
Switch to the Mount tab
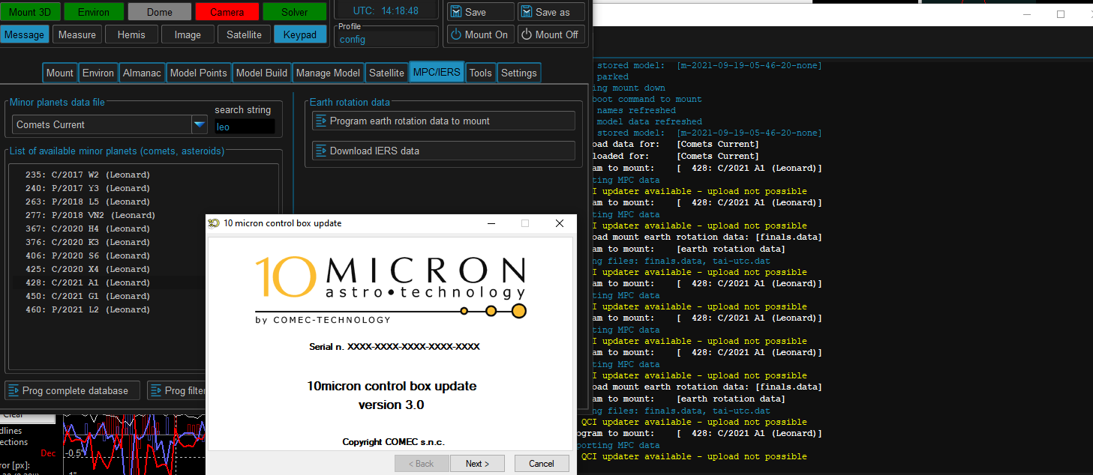(60, 73)
